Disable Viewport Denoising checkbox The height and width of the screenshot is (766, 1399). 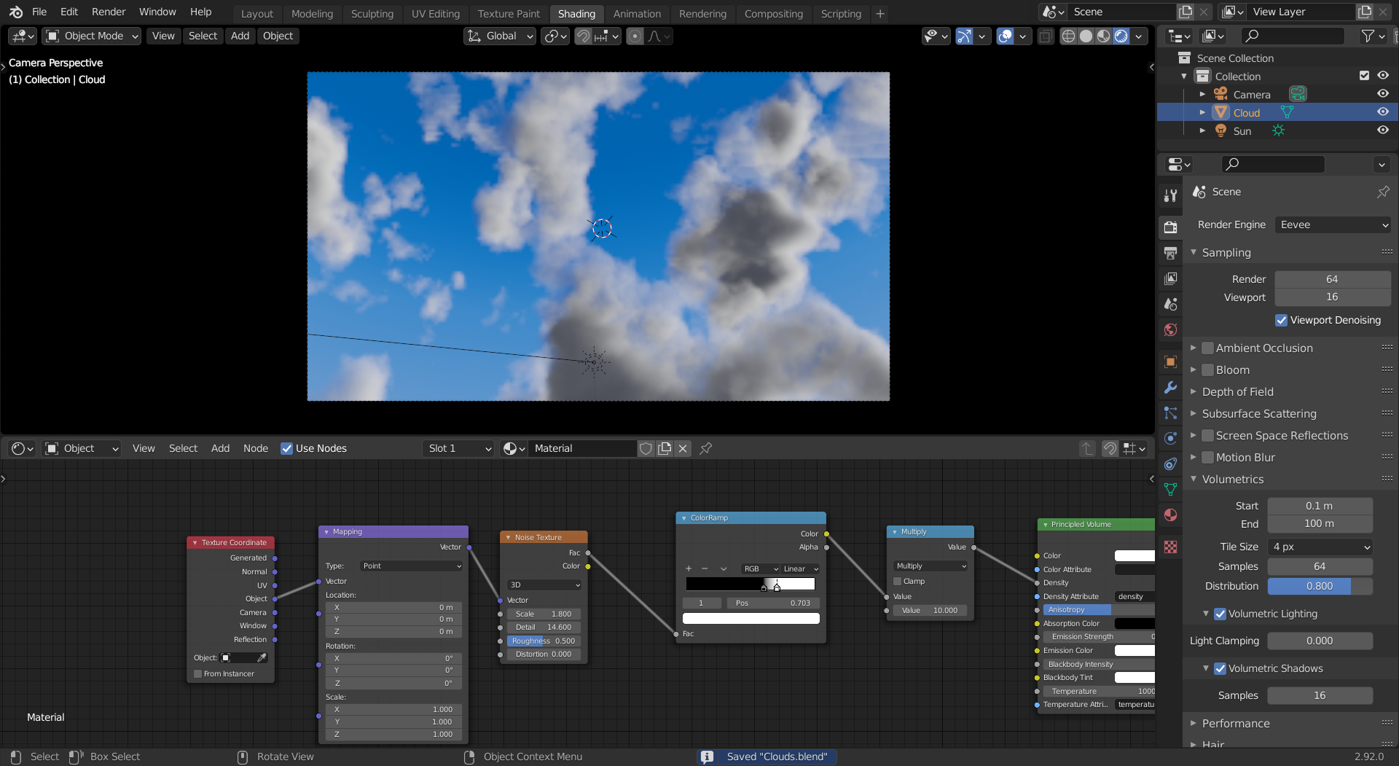click(x=1281, y=321)
